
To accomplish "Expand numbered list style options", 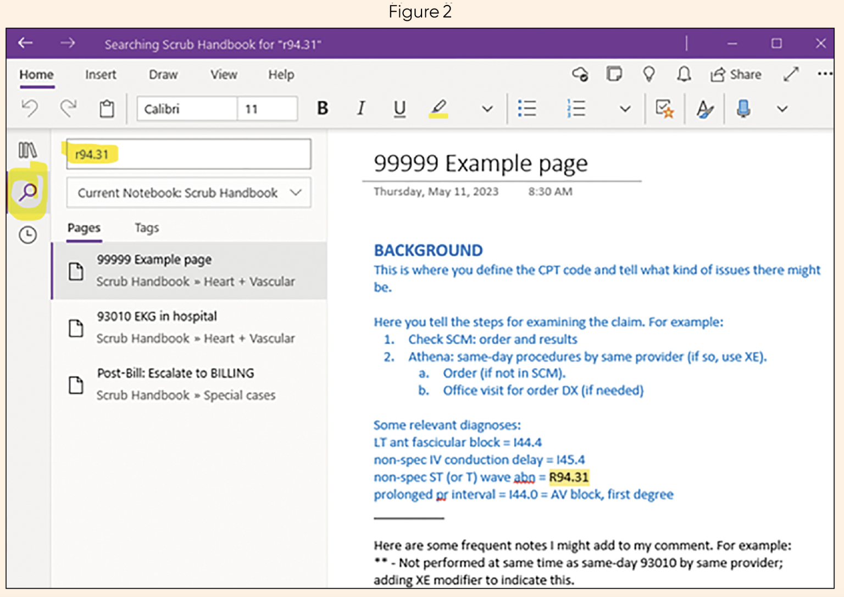I will 625,109.
